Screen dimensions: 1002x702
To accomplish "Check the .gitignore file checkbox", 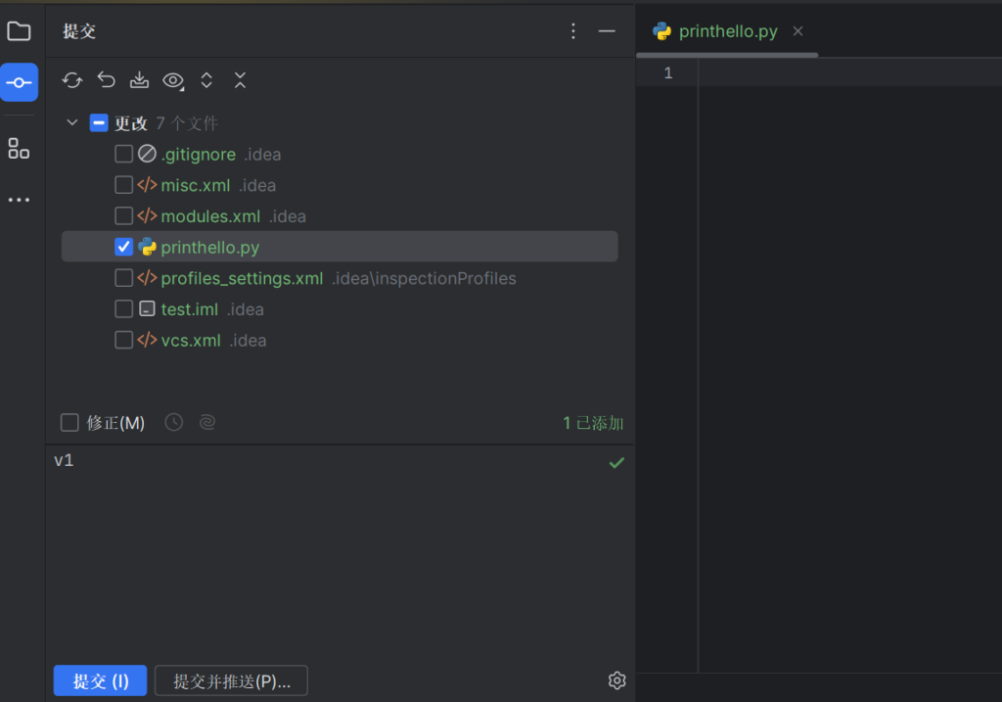I will point(123,154).
